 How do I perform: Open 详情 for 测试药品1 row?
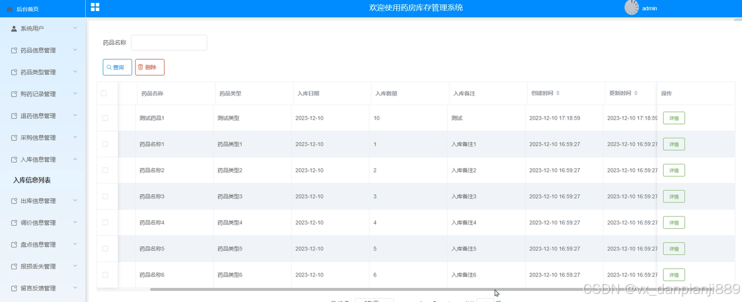click(x=674, y=118)
